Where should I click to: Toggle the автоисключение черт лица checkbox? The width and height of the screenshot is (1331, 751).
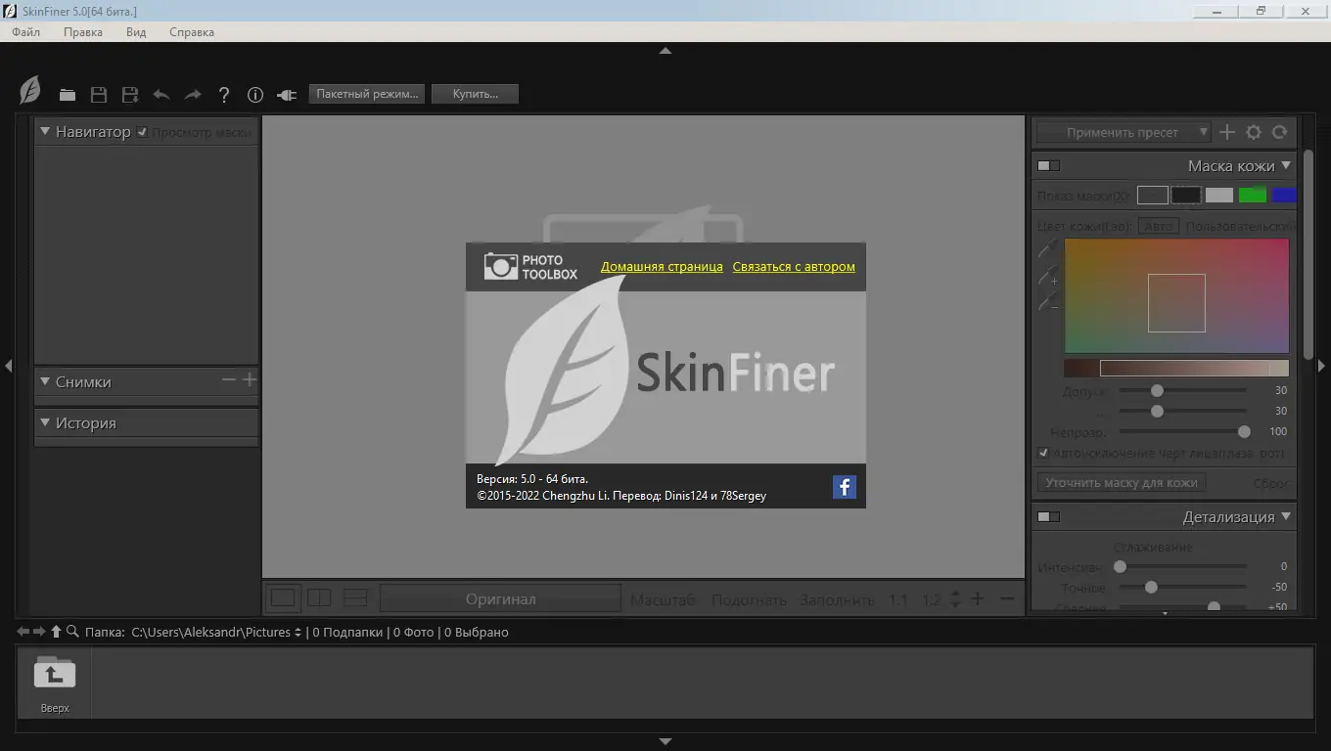click(x=1043, y=454)
